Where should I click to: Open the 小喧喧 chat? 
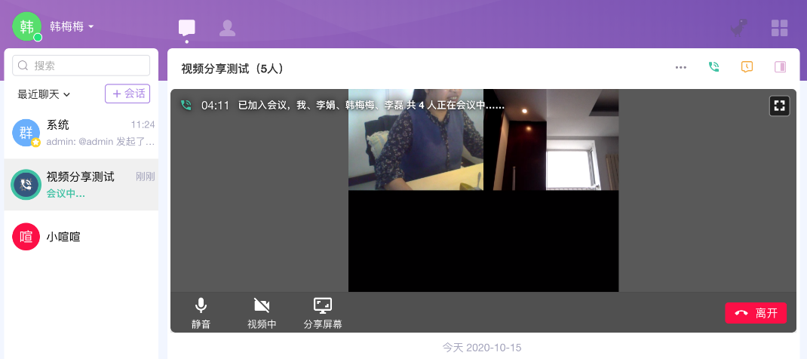coord(81,237)
